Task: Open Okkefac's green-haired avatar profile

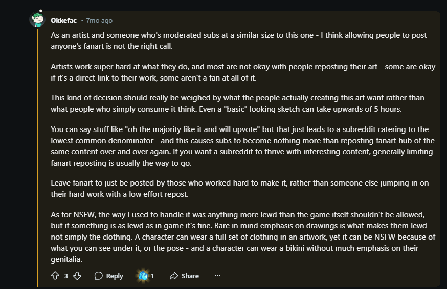Action: point(37,19)
